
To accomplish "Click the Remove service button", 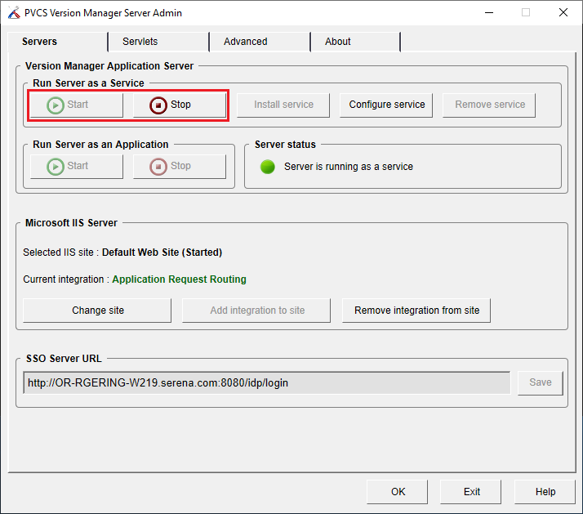I will click(489, 105).
